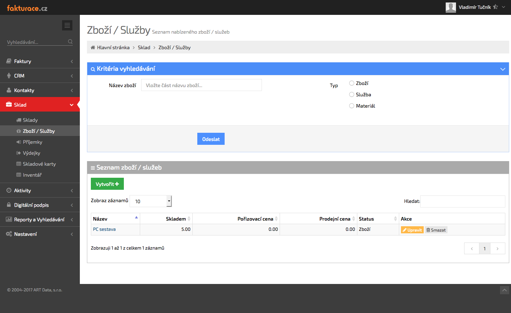The image size is (511, 313).
Task: Click Smazat for PC sestava
Action: coord(436,230)
